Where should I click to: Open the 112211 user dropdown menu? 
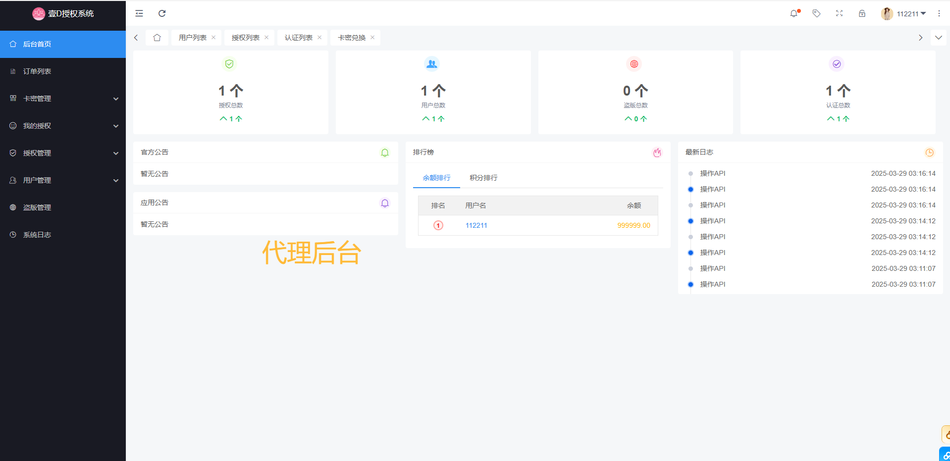(906, 13)
